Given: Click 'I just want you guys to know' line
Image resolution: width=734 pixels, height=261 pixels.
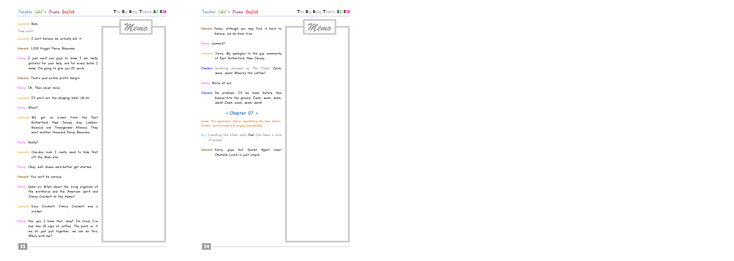Looking at the screenshot, I should point(63,58).
